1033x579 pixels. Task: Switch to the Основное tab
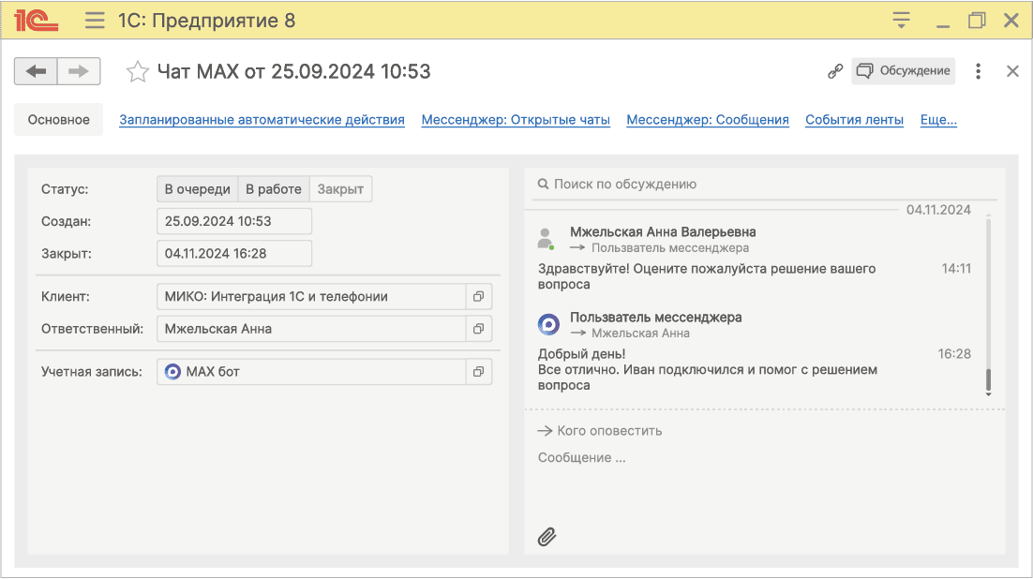point(58,119)
